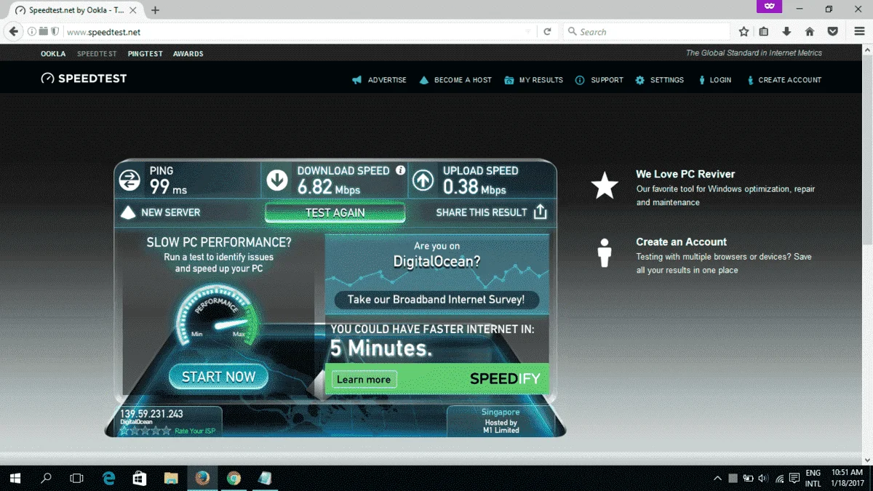Open the Pocket icon in toolbar
Viewport: 873px width, 491px height.
tap(833, 32)
